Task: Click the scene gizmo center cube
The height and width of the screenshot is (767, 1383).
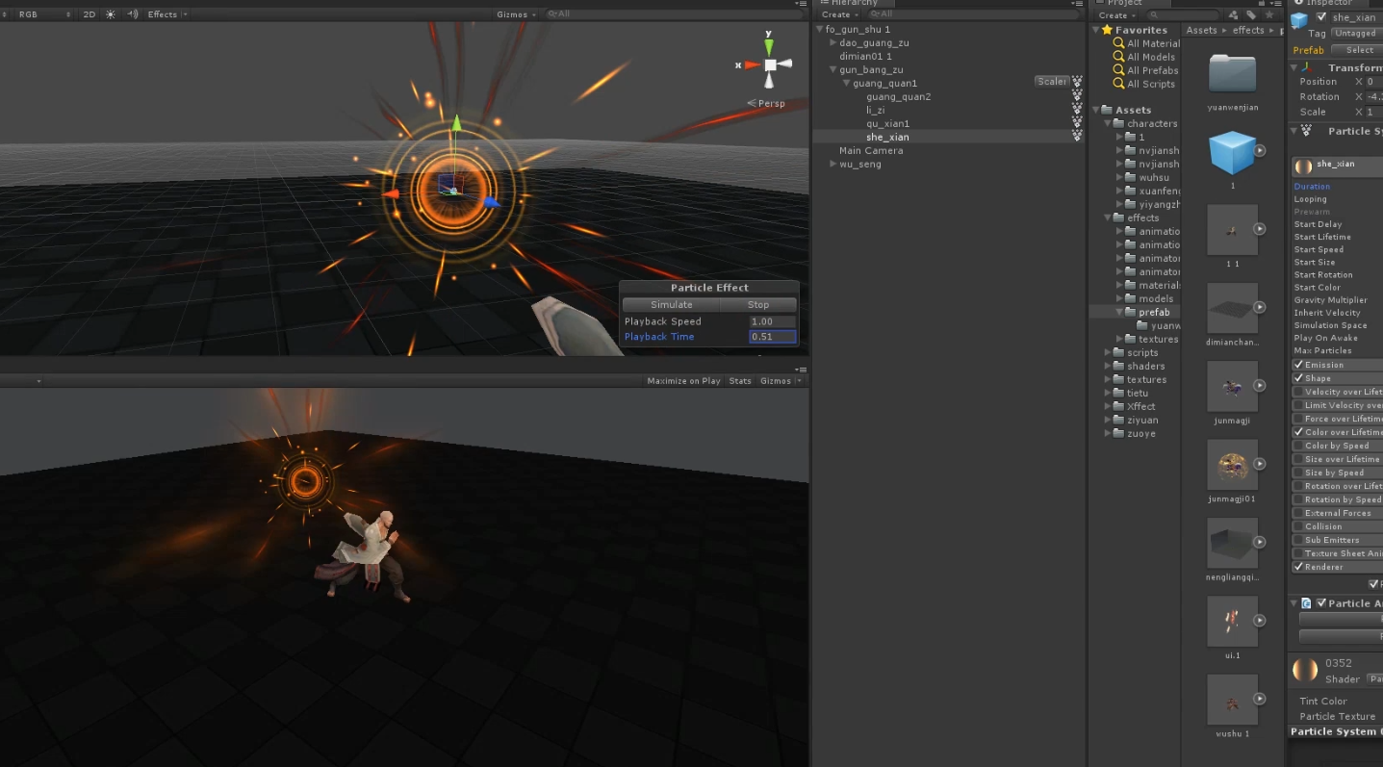Action: click(x=770, y=65)
